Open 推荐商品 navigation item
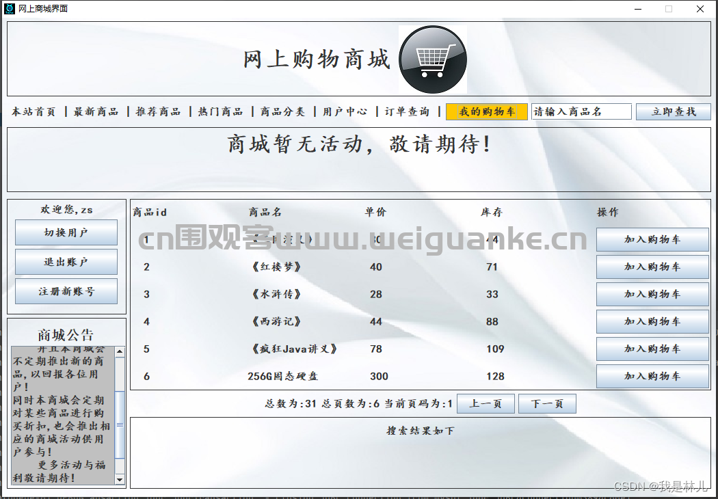718x499 pixels. (x=159, y=111)
